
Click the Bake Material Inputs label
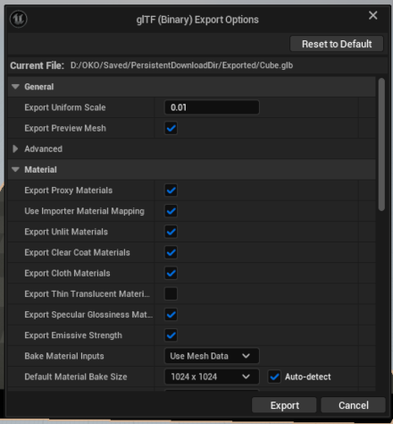coord(64,356)
